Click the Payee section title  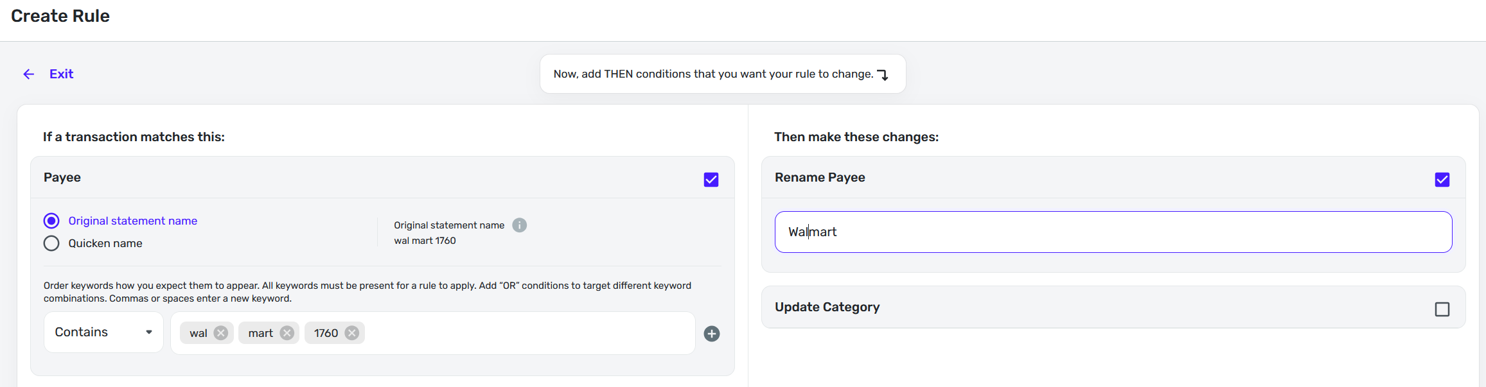[x=62, y=178]
